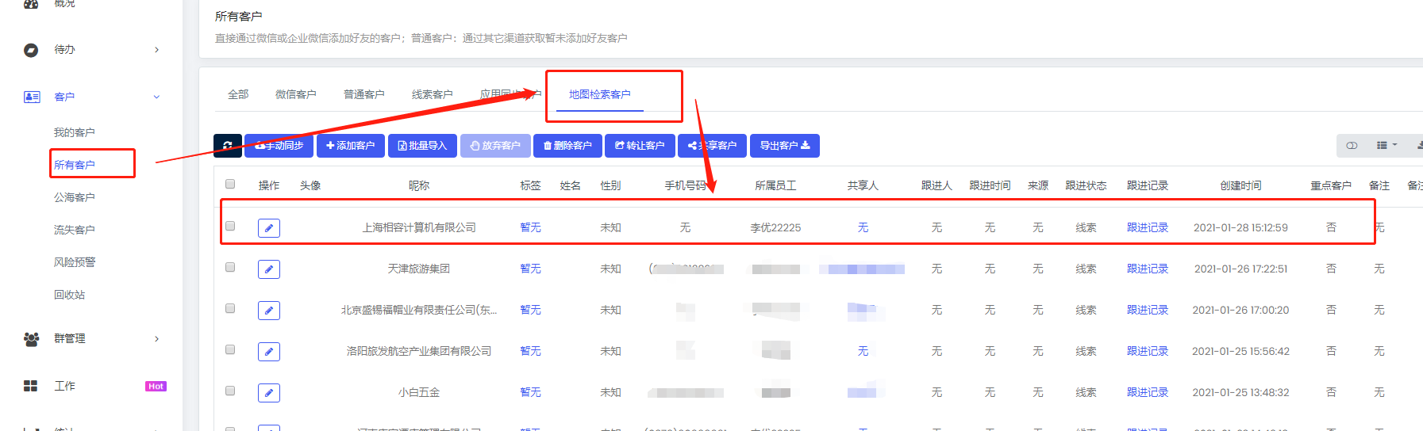This screenshot has height=431, width=1423.
Task: Open 我的客户 in the sidebar
Action: click(75, 132)
